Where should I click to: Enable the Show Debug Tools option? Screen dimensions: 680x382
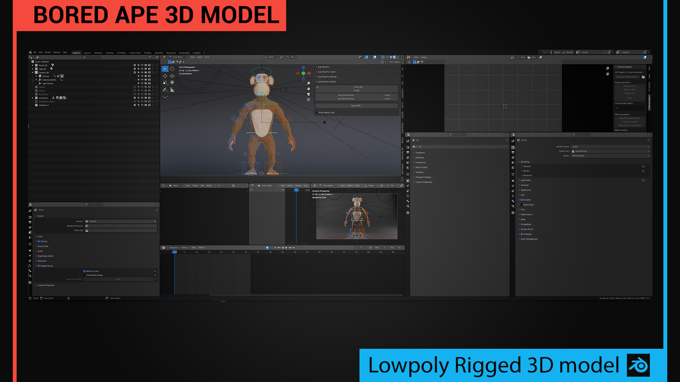(x=317, y=112)
